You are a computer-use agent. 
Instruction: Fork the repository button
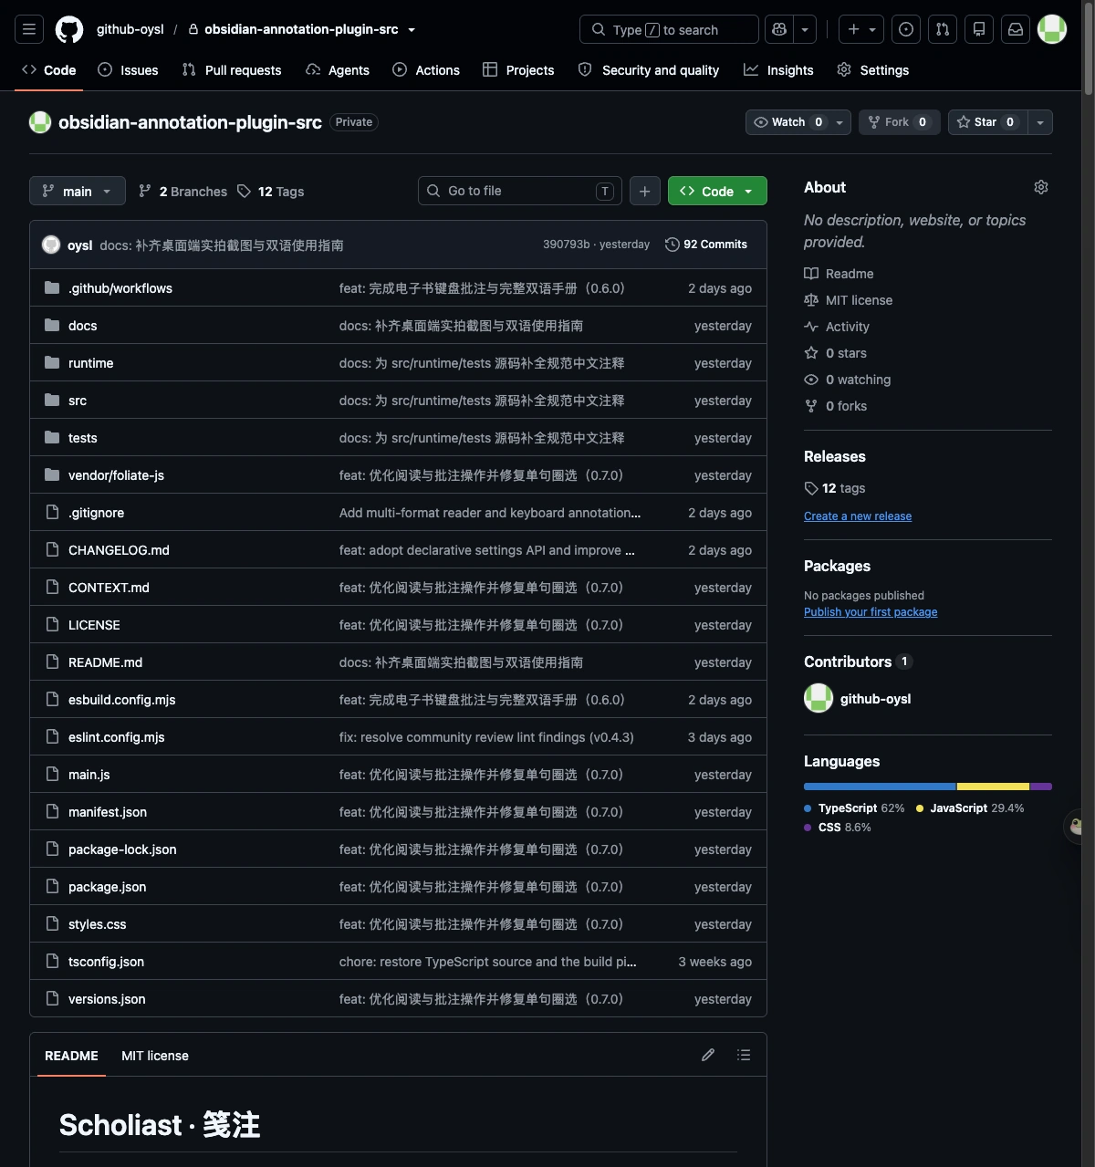900,122
